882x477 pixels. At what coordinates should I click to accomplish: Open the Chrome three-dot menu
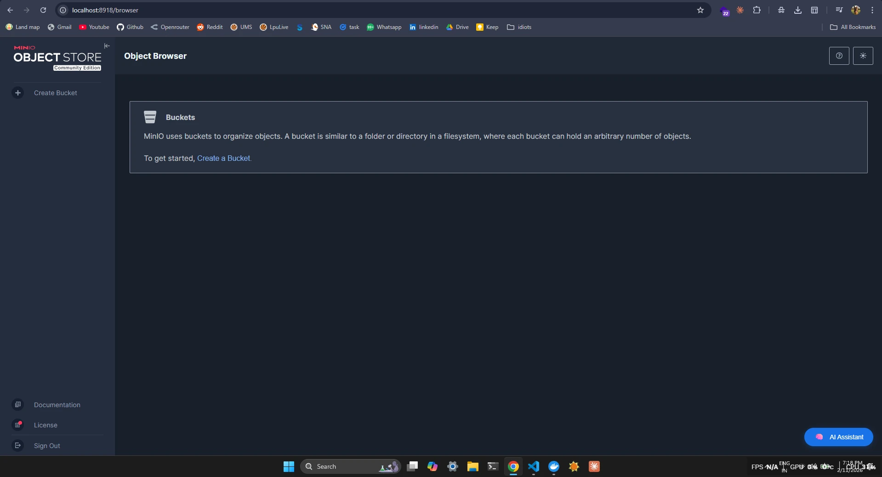pos(872,10)
